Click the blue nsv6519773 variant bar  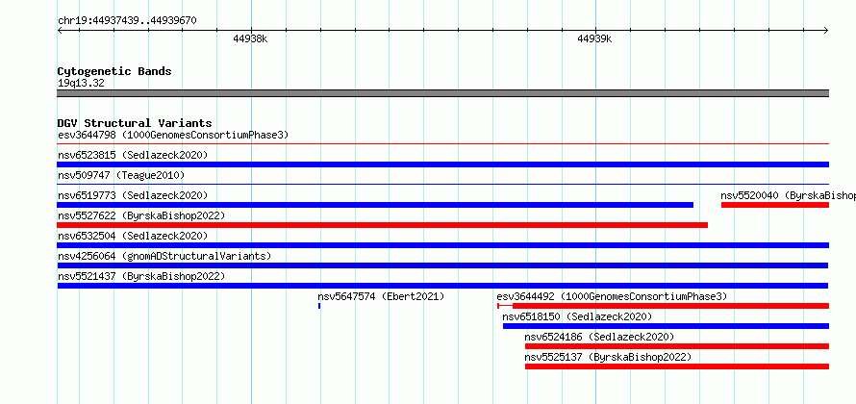tap(376, 205)
